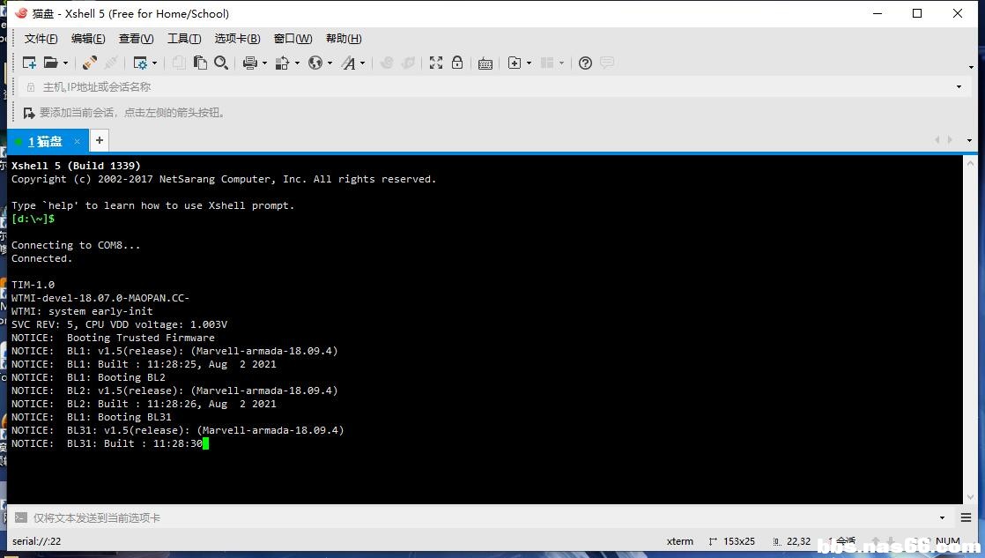Expand the printer dropdown arrow
The width and height of the screenshot is (985, 558).
pyautogui.click(x=264, y=63)
